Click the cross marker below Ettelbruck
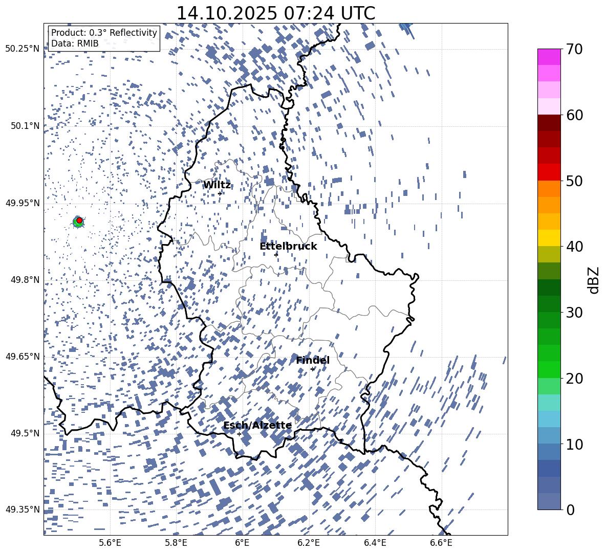This screenshot has height=553, width=606. (x=276, y=254)
